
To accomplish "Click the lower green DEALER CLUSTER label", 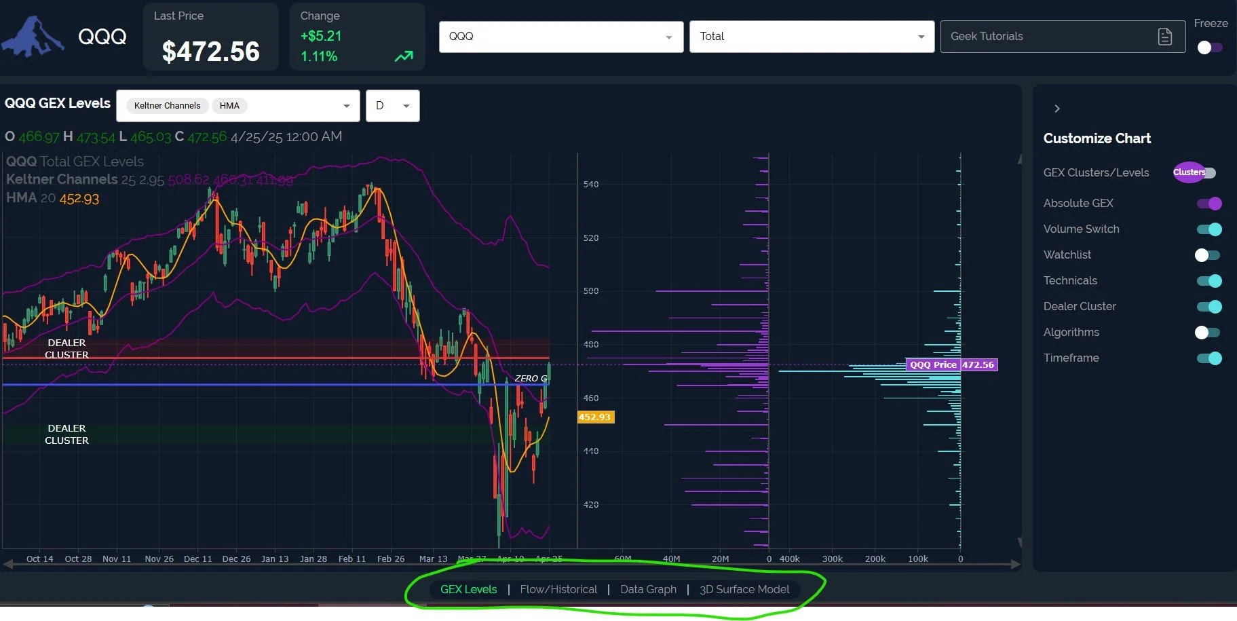I will (x=66, y=434).
